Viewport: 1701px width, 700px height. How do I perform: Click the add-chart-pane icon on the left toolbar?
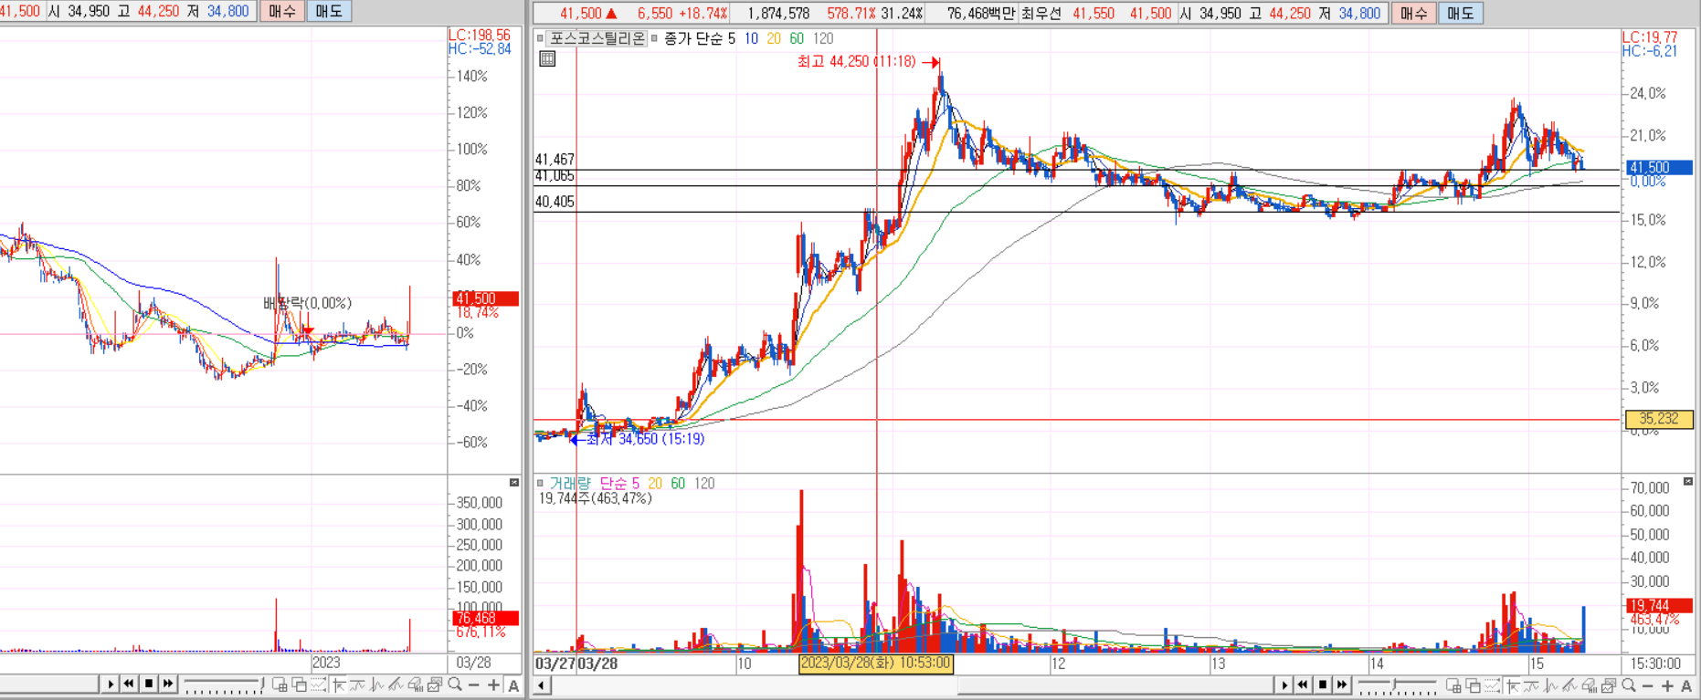pos(280,684)
